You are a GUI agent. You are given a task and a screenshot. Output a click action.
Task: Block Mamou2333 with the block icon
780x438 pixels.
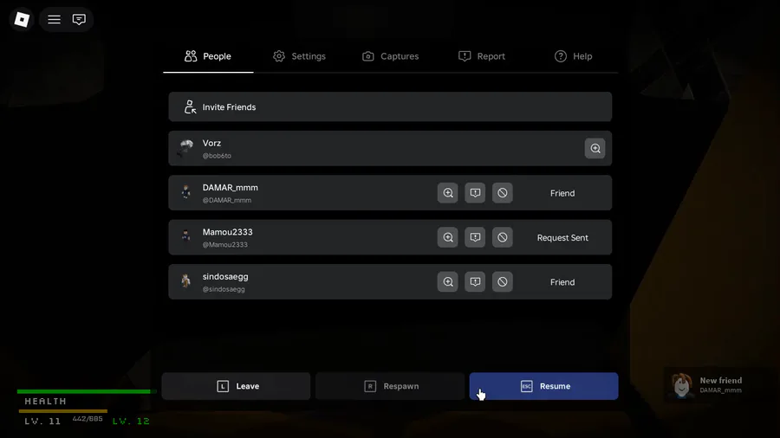503,237
